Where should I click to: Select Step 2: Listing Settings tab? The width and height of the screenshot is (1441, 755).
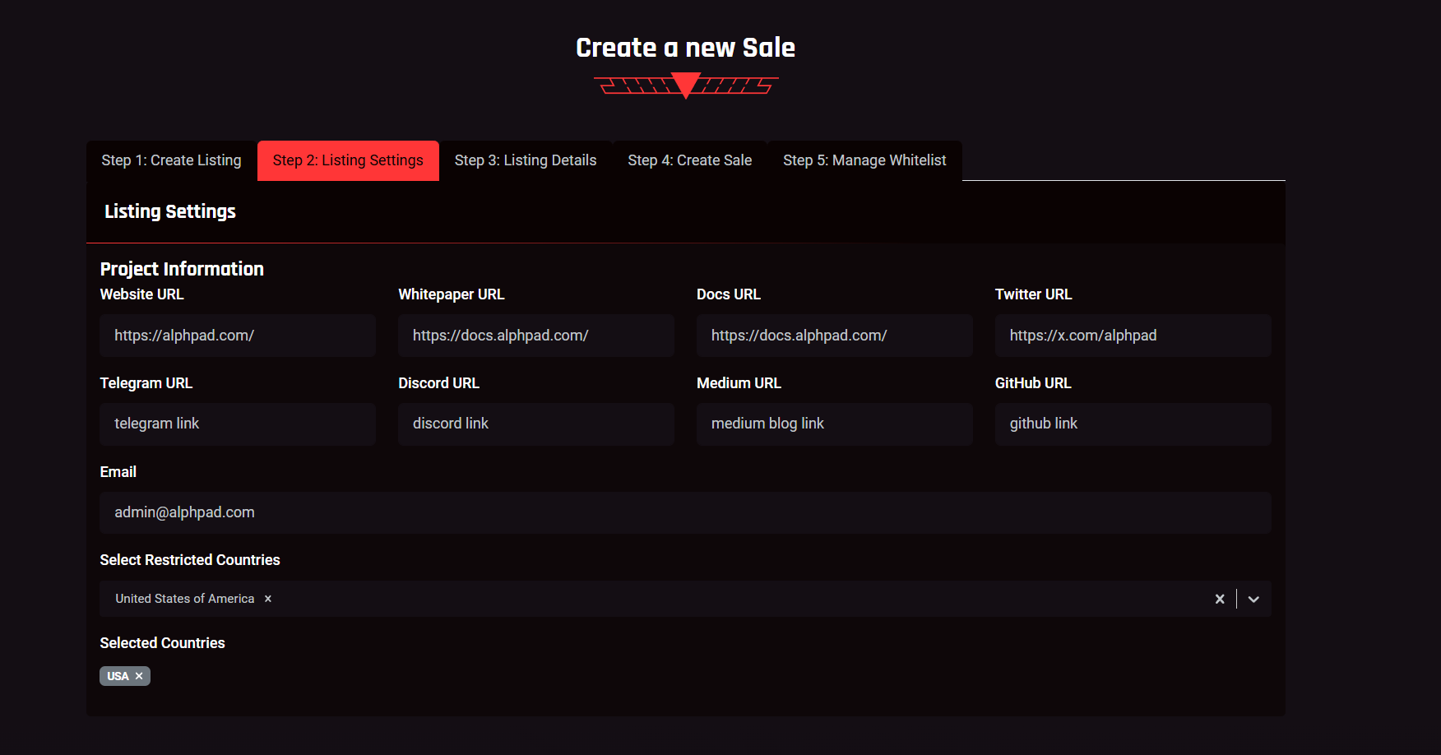coord(348,160)
